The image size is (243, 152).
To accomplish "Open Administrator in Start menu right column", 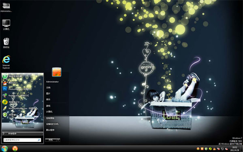I will click(52, 82).
